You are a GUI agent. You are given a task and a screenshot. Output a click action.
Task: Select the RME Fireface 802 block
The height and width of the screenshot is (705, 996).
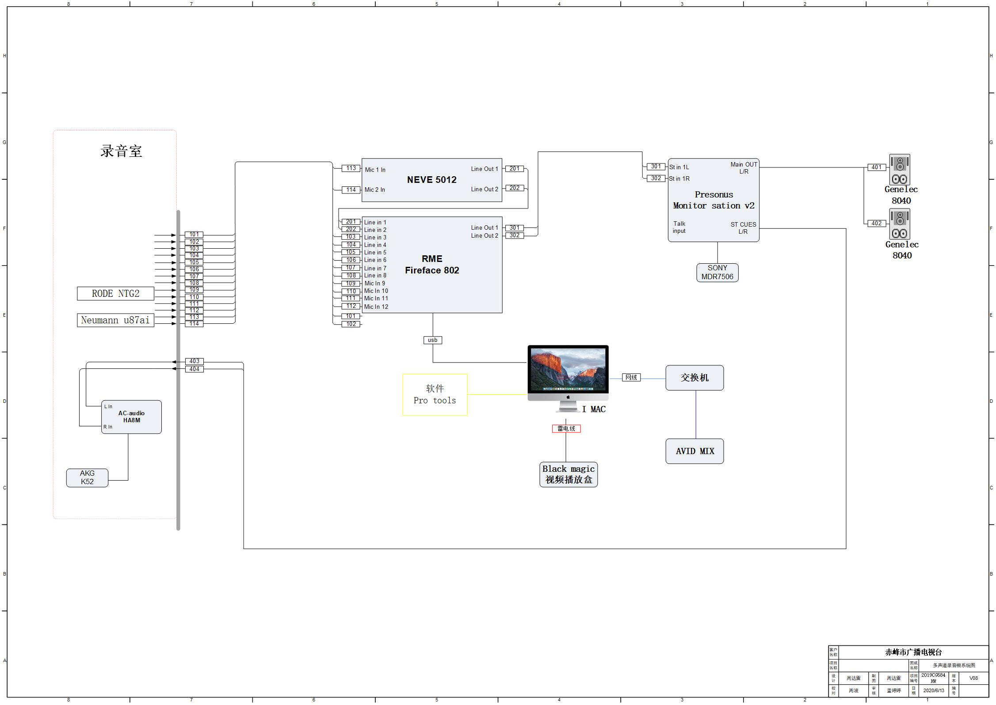coord(431,265)
